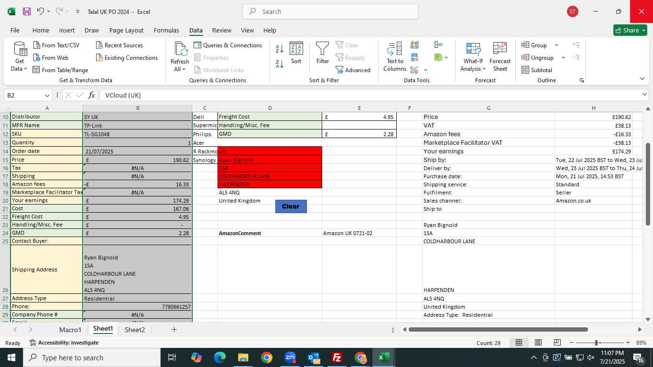
Task: Click the Consolidate icon
Action: click(x=438, y=45)
